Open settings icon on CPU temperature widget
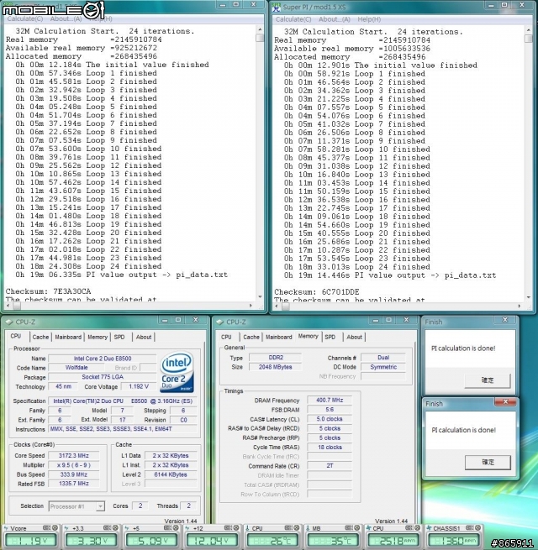The width and height of the screenshot is (538, 550). pos(288,527)
